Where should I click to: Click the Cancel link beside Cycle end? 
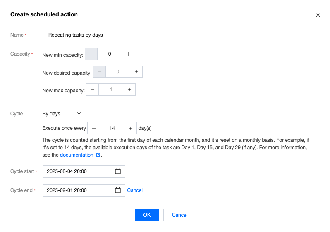(x=135, y=190)
